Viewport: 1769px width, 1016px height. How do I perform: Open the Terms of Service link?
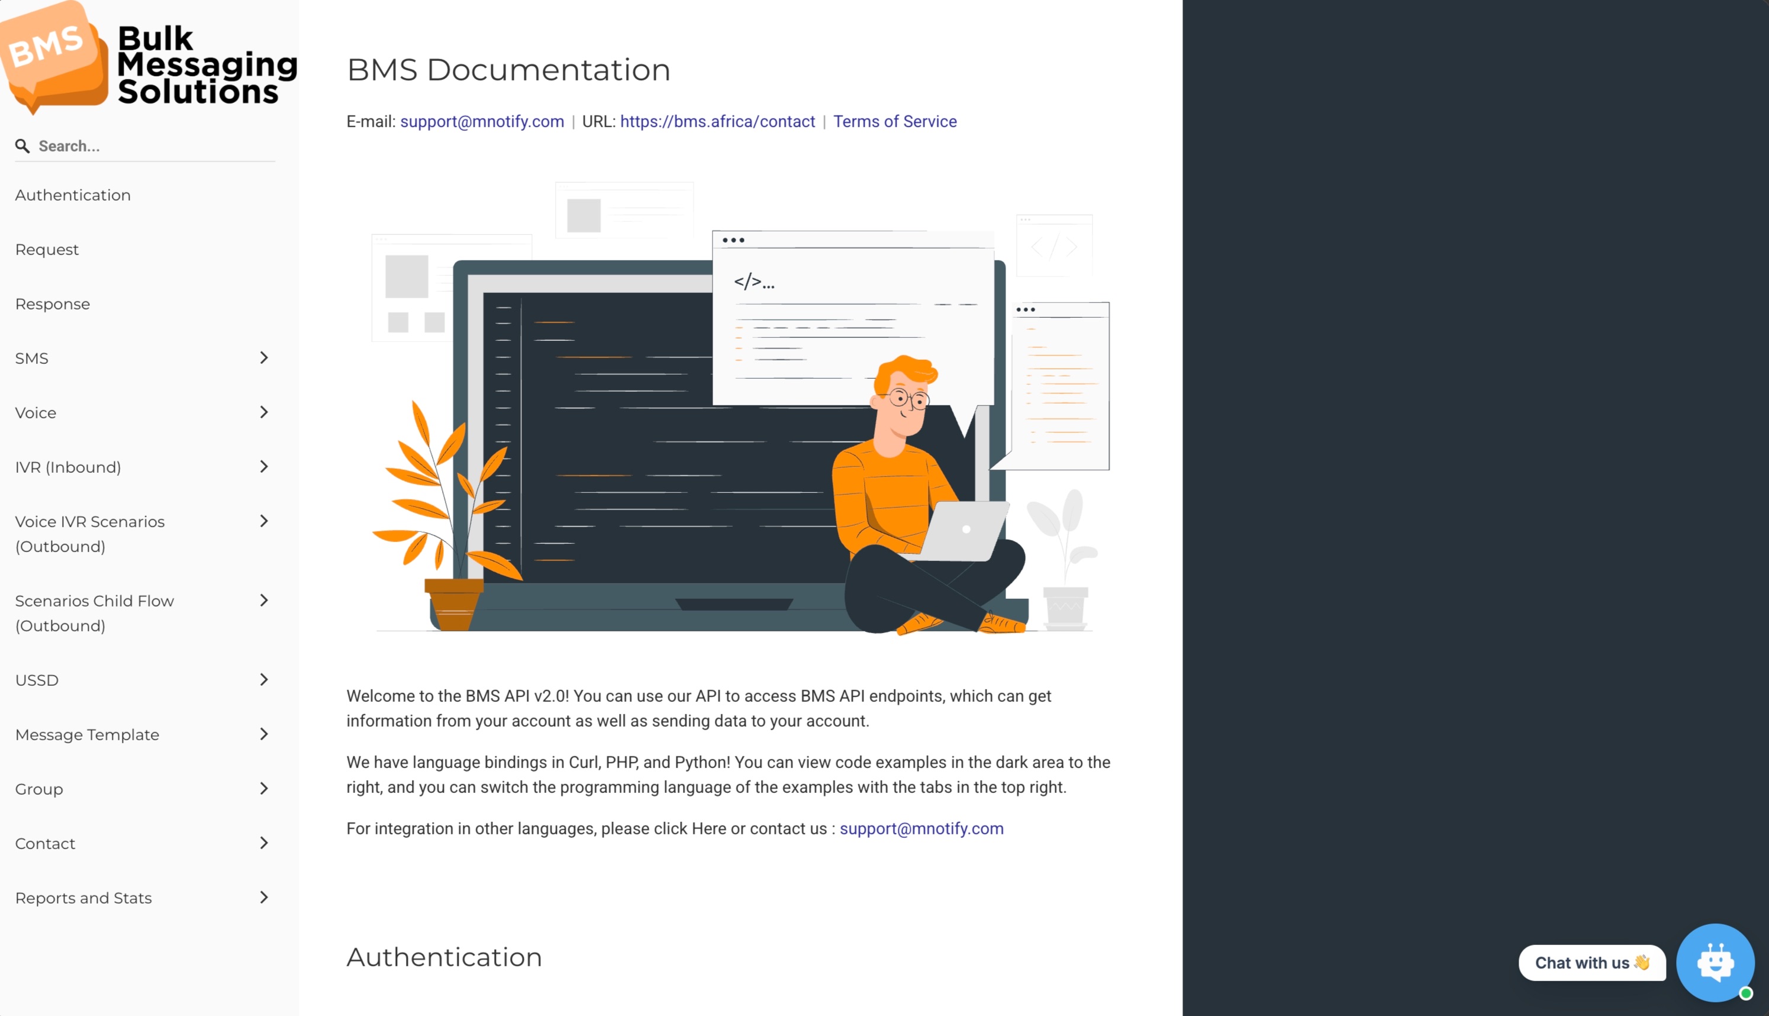point(895,121)
